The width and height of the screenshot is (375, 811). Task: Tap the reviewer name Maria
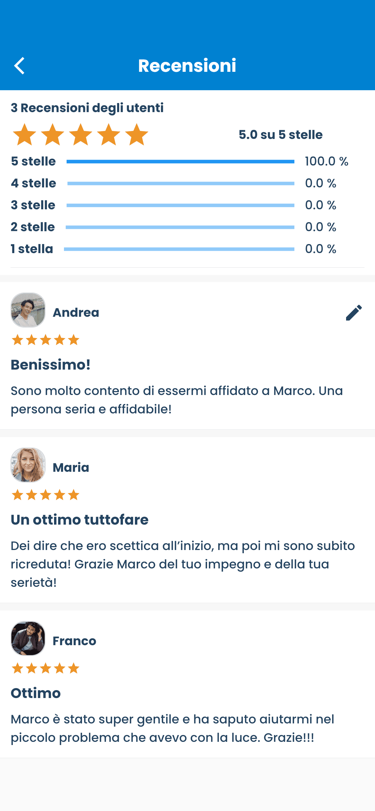(71, 467)
